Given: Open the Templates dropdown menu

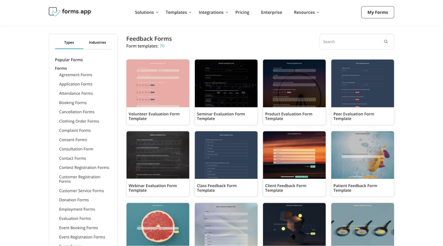Looking at the screenshot, I should (178, 12).
